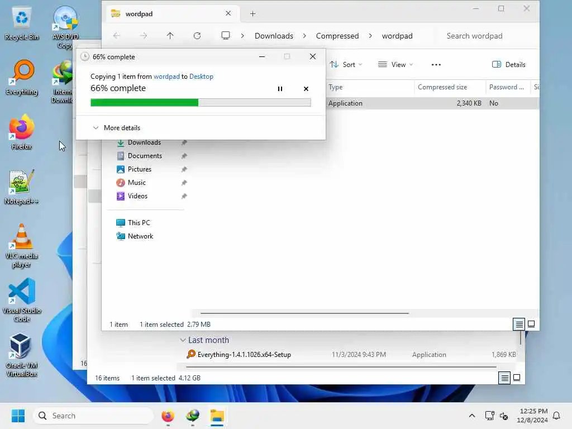Sort by the Compressed size column header
This screenshot has height=429, width=572.
pos(450,87)
